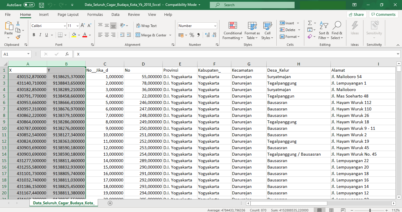Screen dimensions: 402x212
Task: Switch to the Insert tab
Action: click(x=44, y=15)
